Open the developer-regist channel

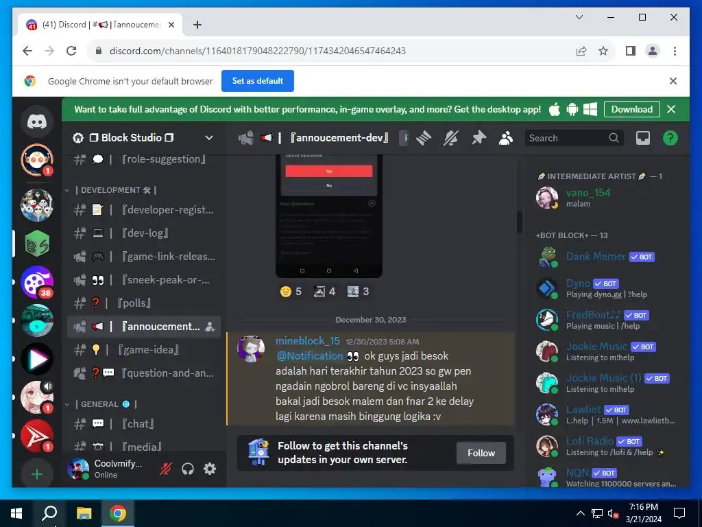coord(144,210)
